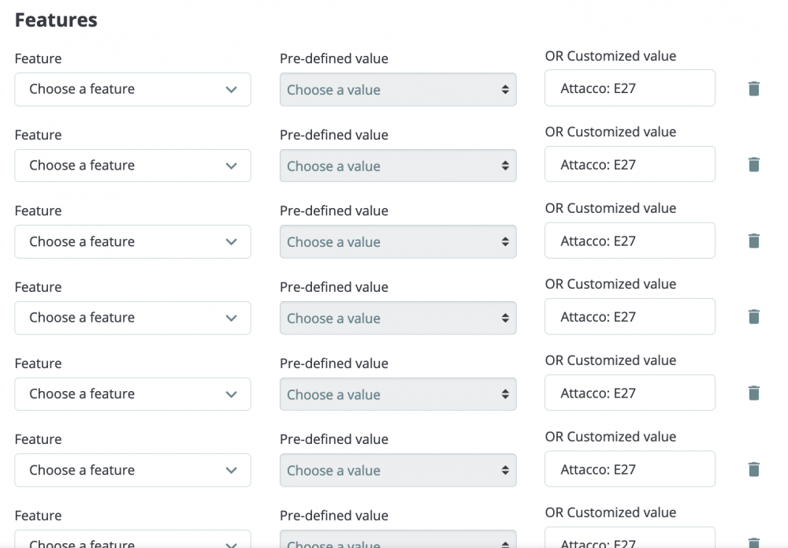Click the trash icon in second feature row

pos(753,165)
